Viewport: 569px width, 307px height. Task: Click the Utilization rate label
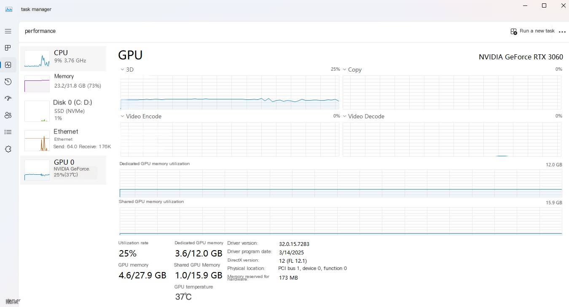click(133, 243)
